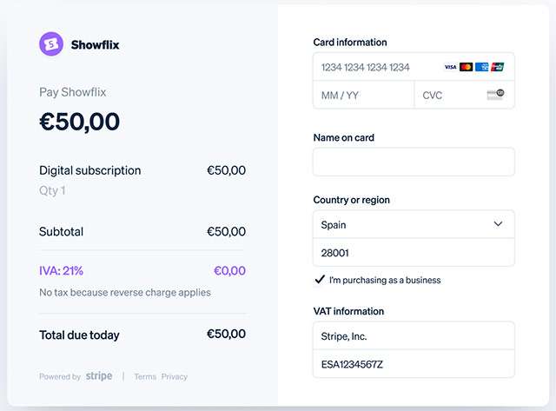556x411 pixels.
Task: Click the Mastercard logo icon
Action: [x=466, y=67]
